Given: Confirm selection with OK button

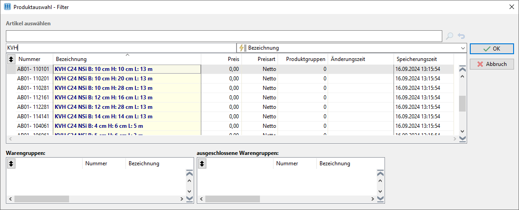Looking at the screenshot, I should [x=492, y=49].
